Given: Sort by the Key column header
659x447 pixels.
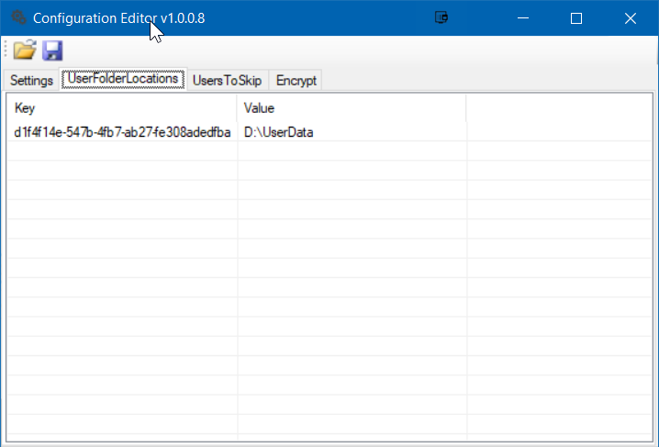Looking at the screenshot, I should 122,108.
